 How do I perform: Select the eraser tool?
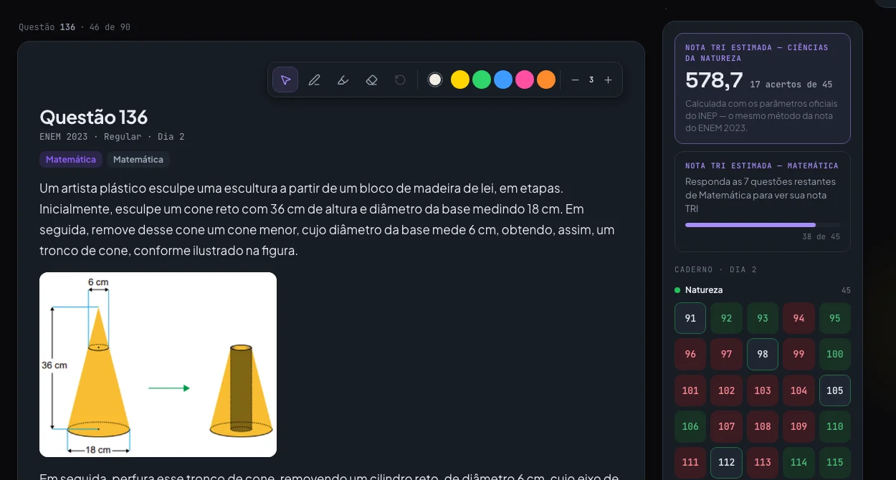pyautogui.click(x=371, y=80)
